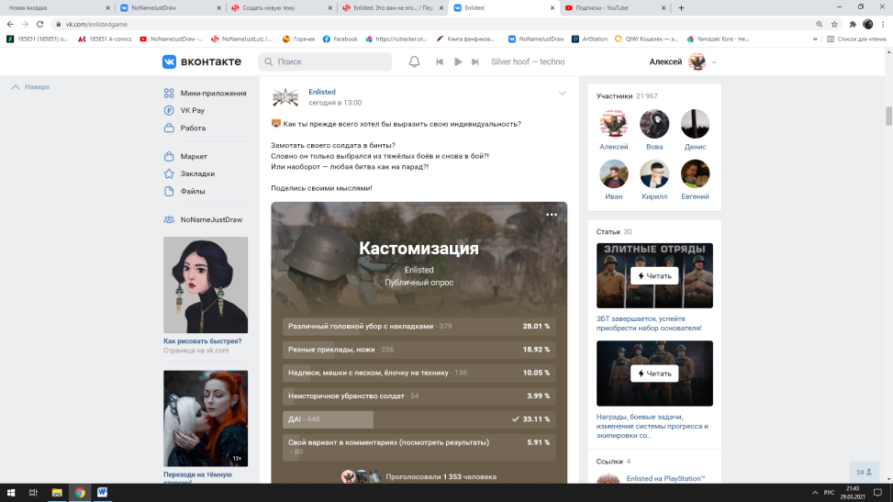Open Chrome zoom magnifier icon
The height and width of the screenshot is (502, 893).
819,24
